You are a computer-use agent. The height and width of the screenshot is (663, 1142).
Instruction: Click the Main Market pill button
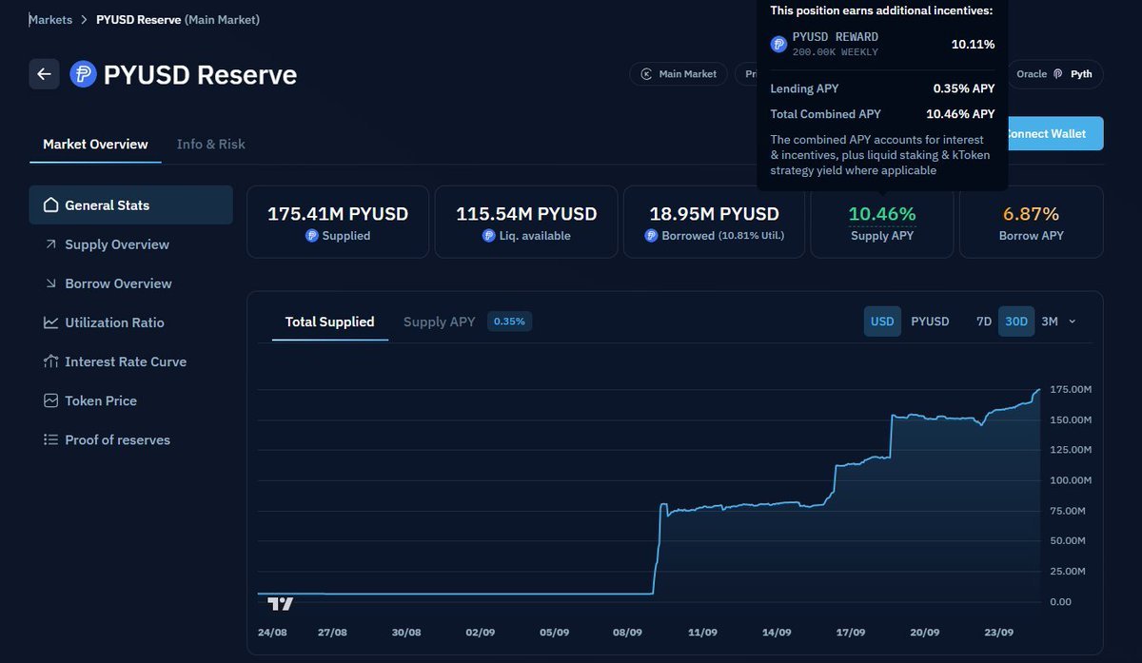tap(679, 74)
